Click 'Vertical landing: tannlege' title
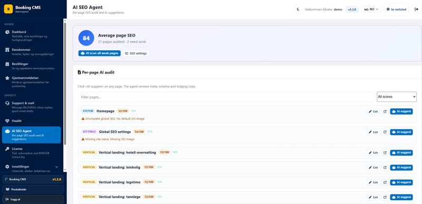Image resolution: width=422 pixels, height=204 pixels. 120,197
